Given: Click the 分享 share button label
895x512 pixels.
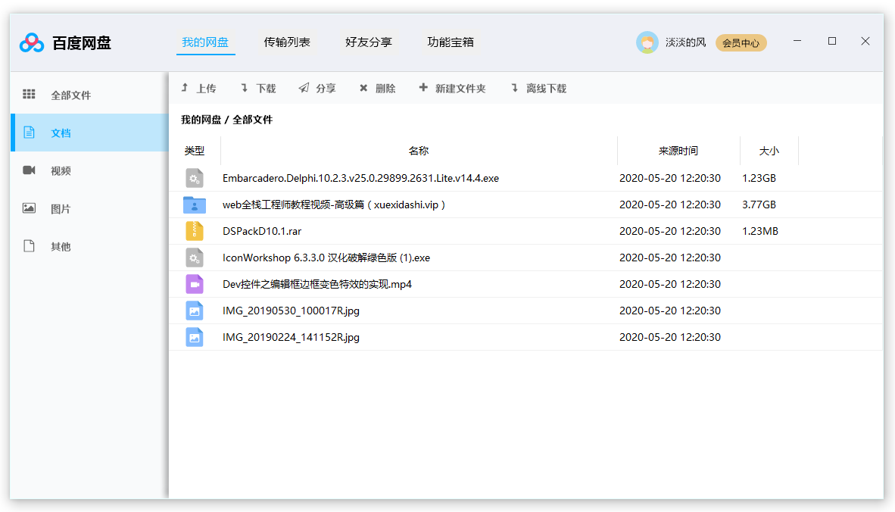Looking at the screenshot, I should click(326, 89).
